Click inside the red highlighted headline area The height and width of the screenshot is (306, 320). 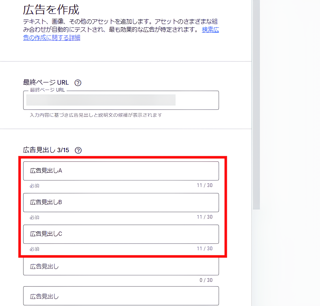121,206
